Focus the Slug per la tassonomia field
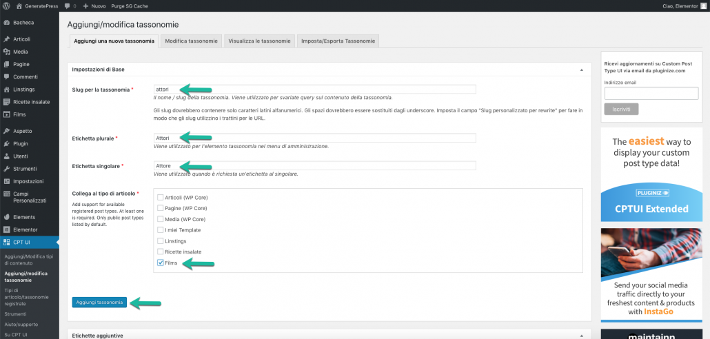This screenshot has height=339, width=710. tap(314, 89)
